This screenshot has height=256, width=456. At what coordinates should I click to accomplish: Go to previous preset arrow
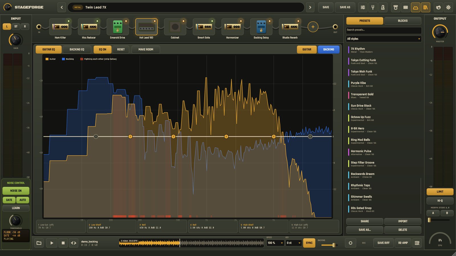click(x=62, y=7)
